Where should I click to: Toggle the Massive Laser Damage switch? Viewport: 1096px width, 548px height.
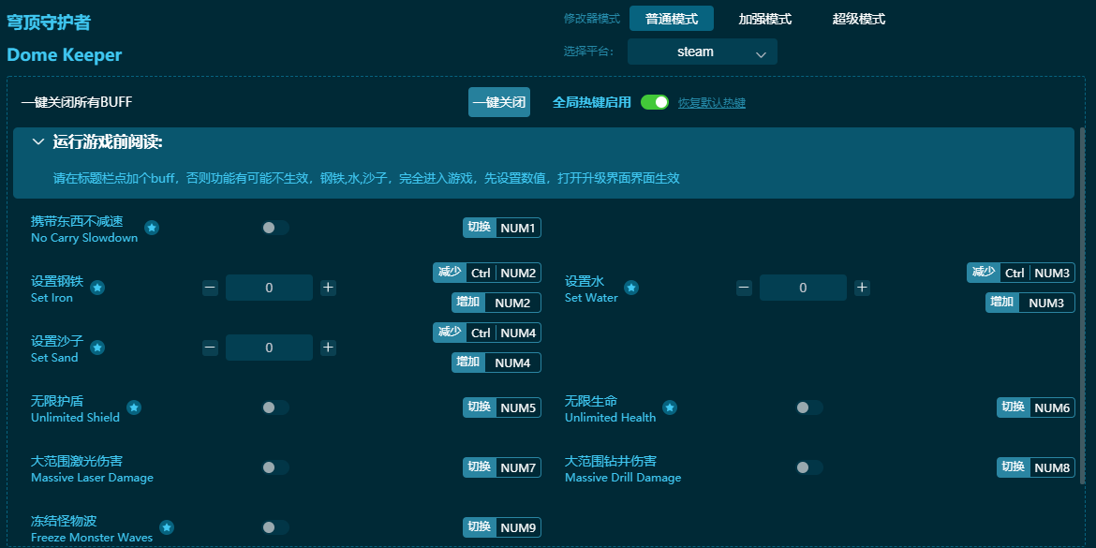click(x=275, y=467)
